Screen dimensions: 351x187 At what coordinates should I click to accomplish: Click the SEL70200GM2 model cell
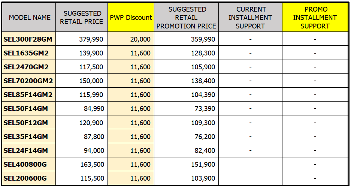28,81
